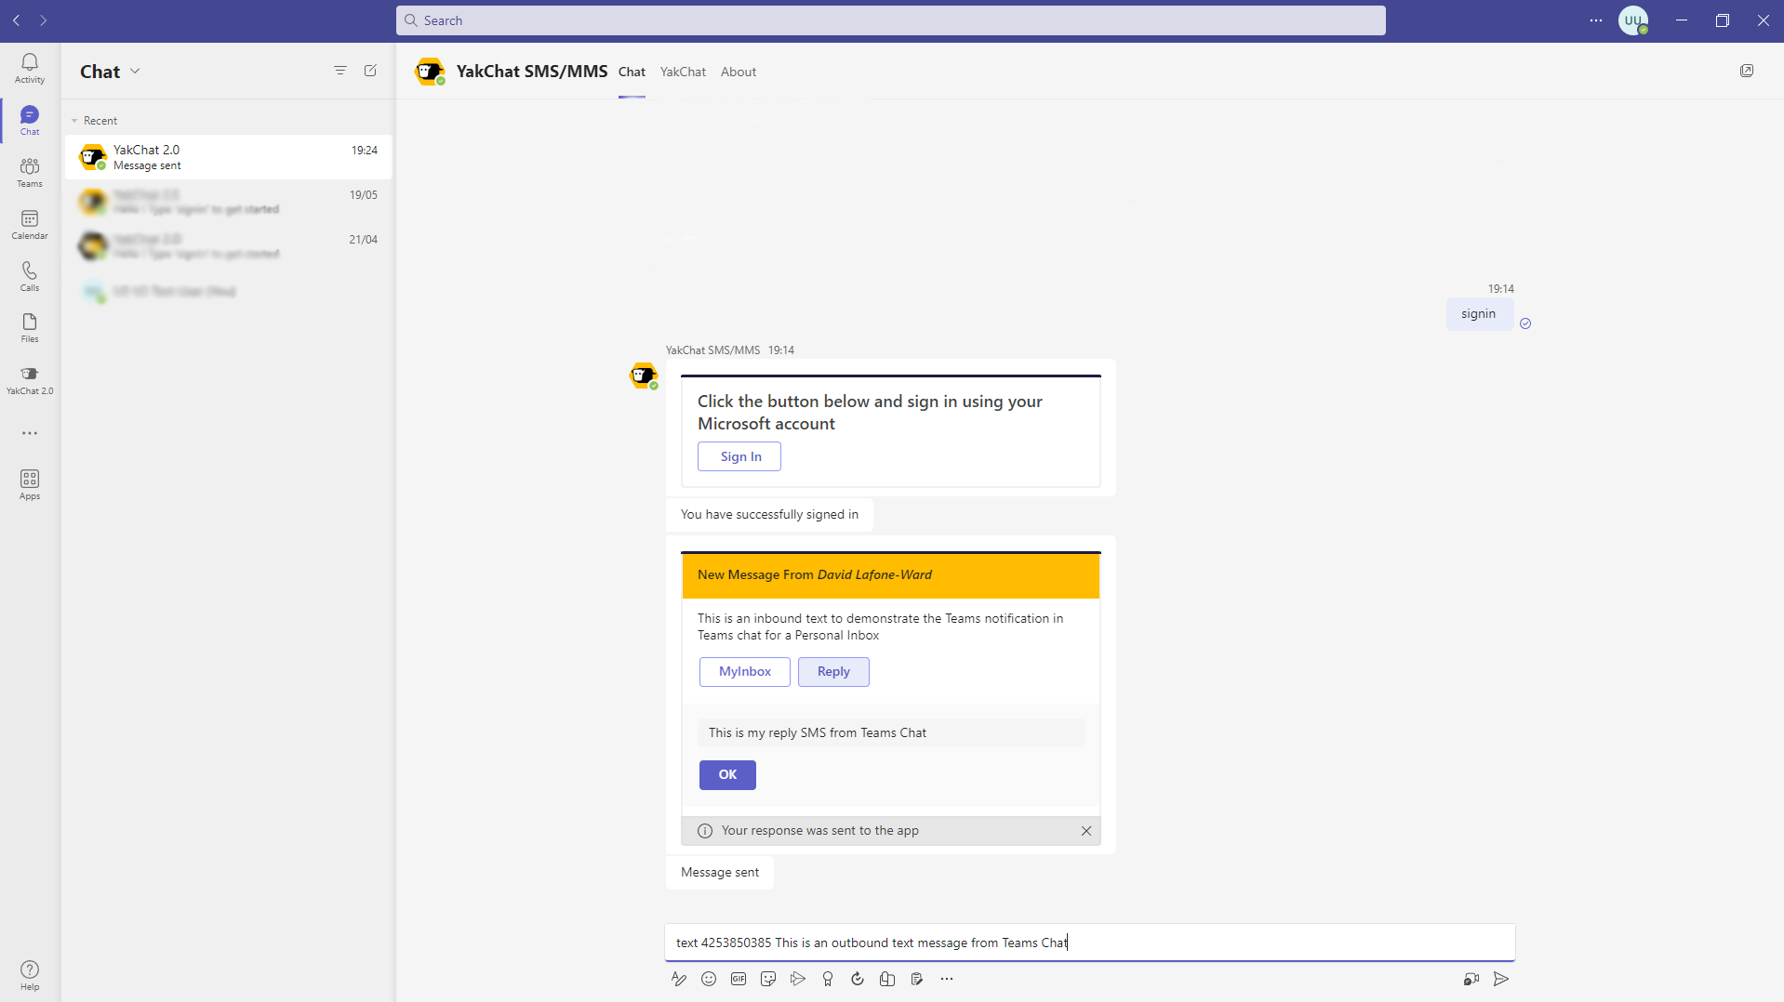Click the reply SMS text field

coord(891,732)
